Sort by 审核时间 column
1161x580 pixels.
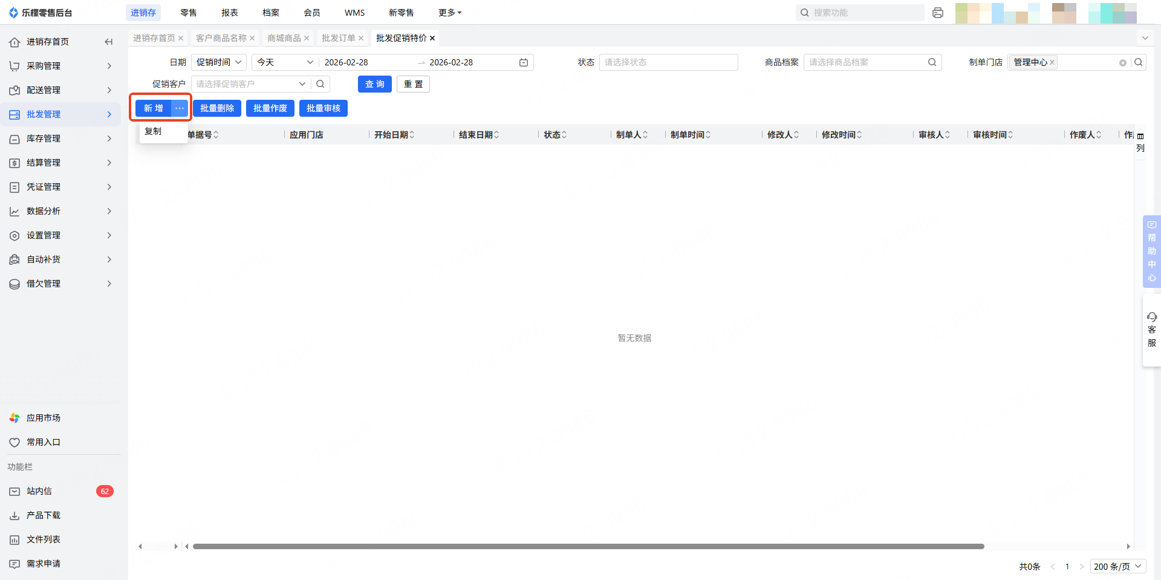tap(1010, 135)
